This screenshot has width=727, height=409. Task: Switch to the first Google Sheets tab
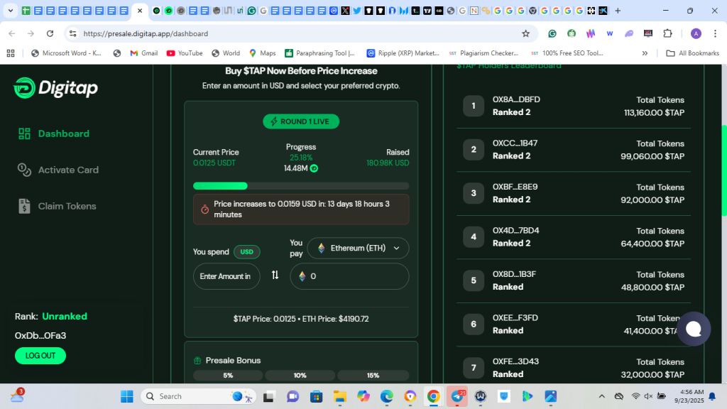[x=26, y=11]
